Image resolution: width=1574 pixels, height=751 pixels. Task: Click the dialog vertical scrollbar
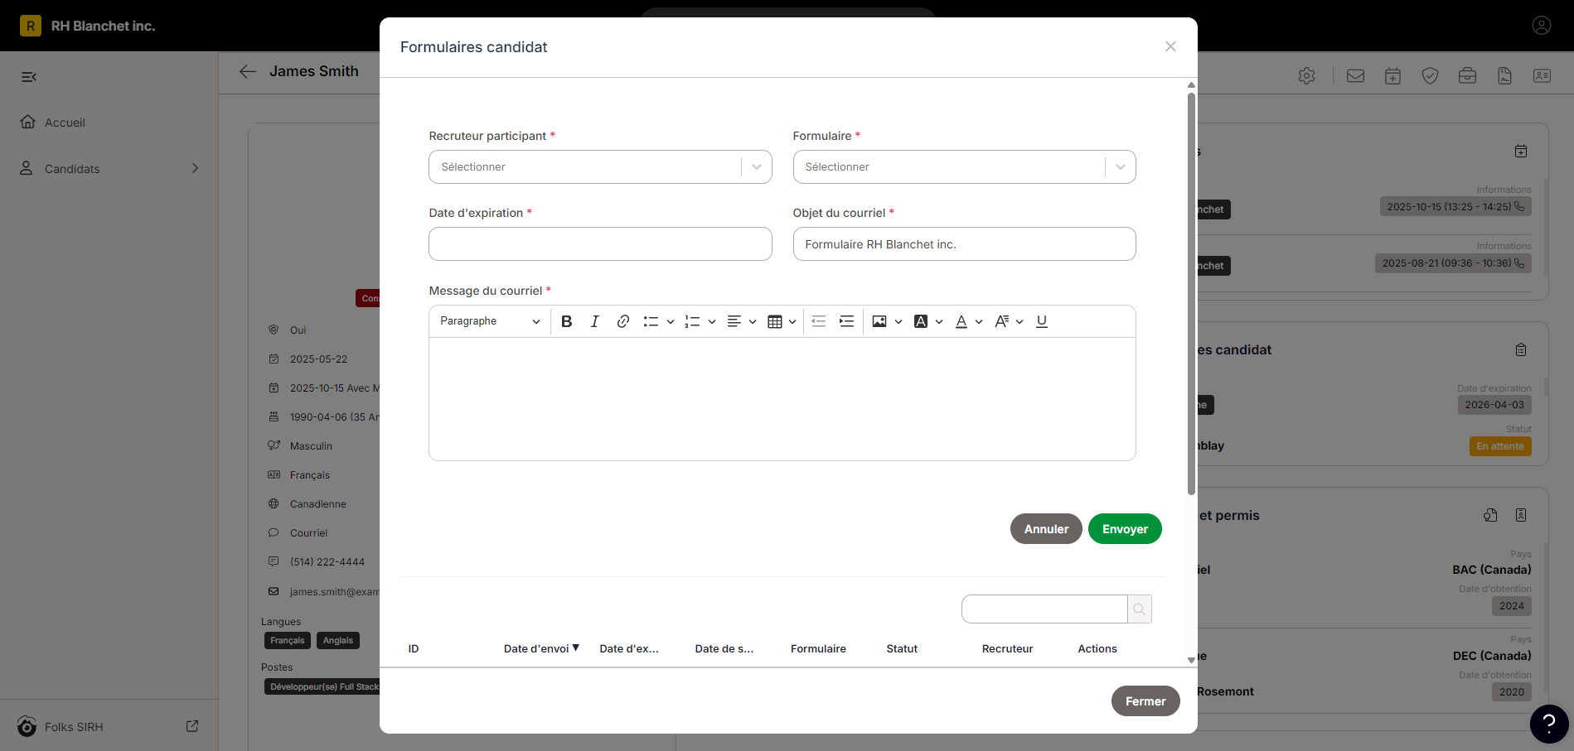(x=1191, y=294)
